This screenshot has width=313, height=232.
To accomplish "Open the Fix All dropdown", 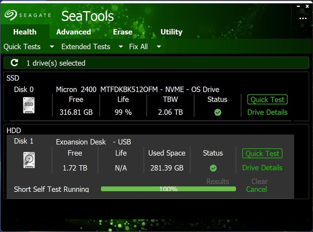I will (159, 47).
